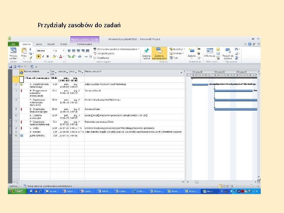Screen dimensions: 284x213
Task: Click the Adam Gantt bar in the chart
Action: [200, 84]
